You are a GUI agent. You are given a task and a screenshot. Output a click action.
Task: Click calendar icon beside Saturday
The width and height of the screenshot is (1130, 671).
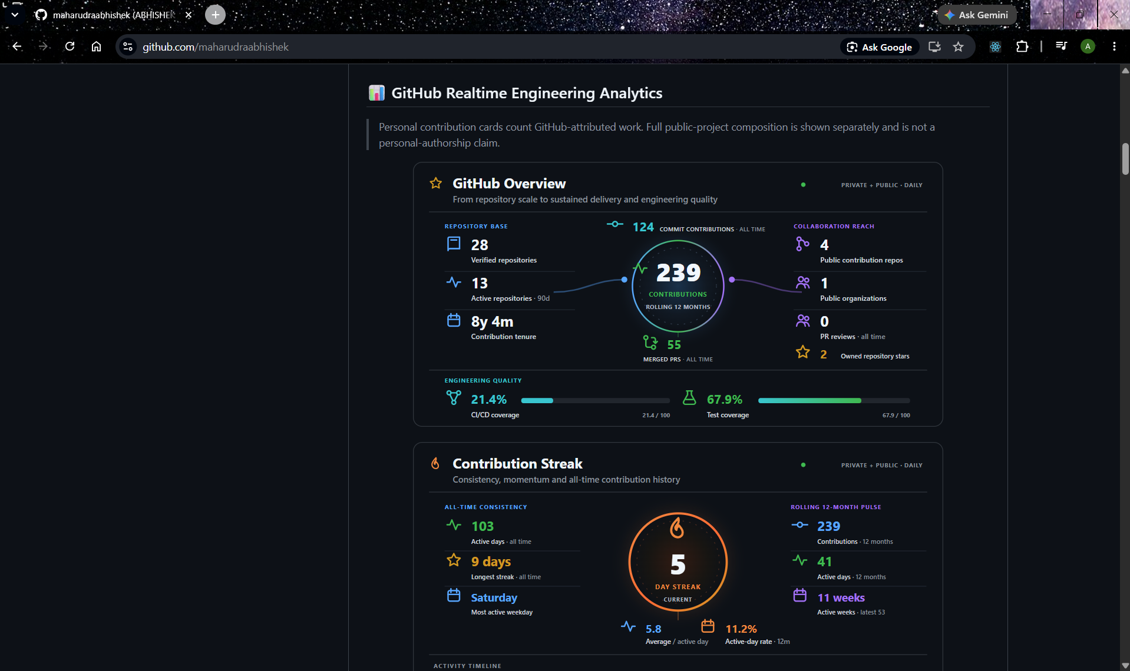tap(454, 595)
